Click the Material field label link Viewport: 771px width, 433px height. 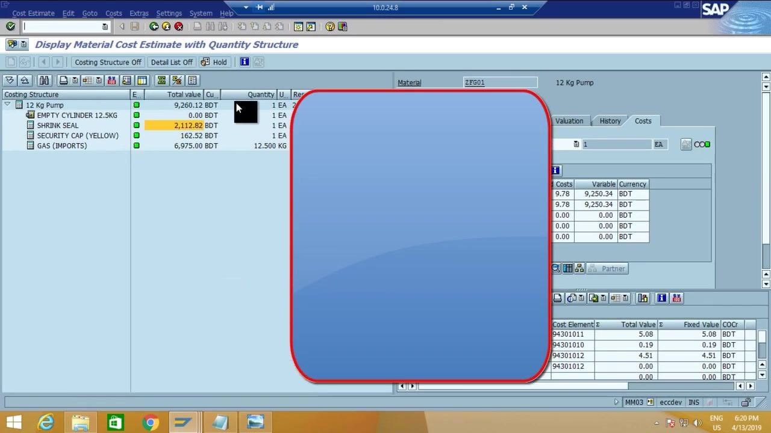[410, 83]
